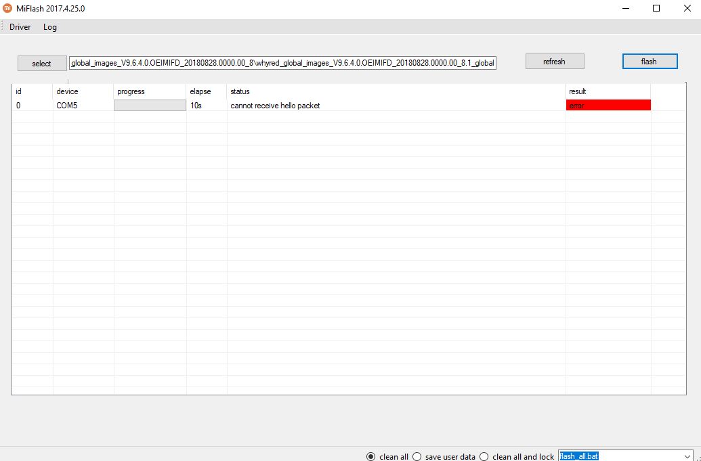Click the MiFlash logo icon in title bar
This screenshot has width=701, height=461.
point(7,8)
